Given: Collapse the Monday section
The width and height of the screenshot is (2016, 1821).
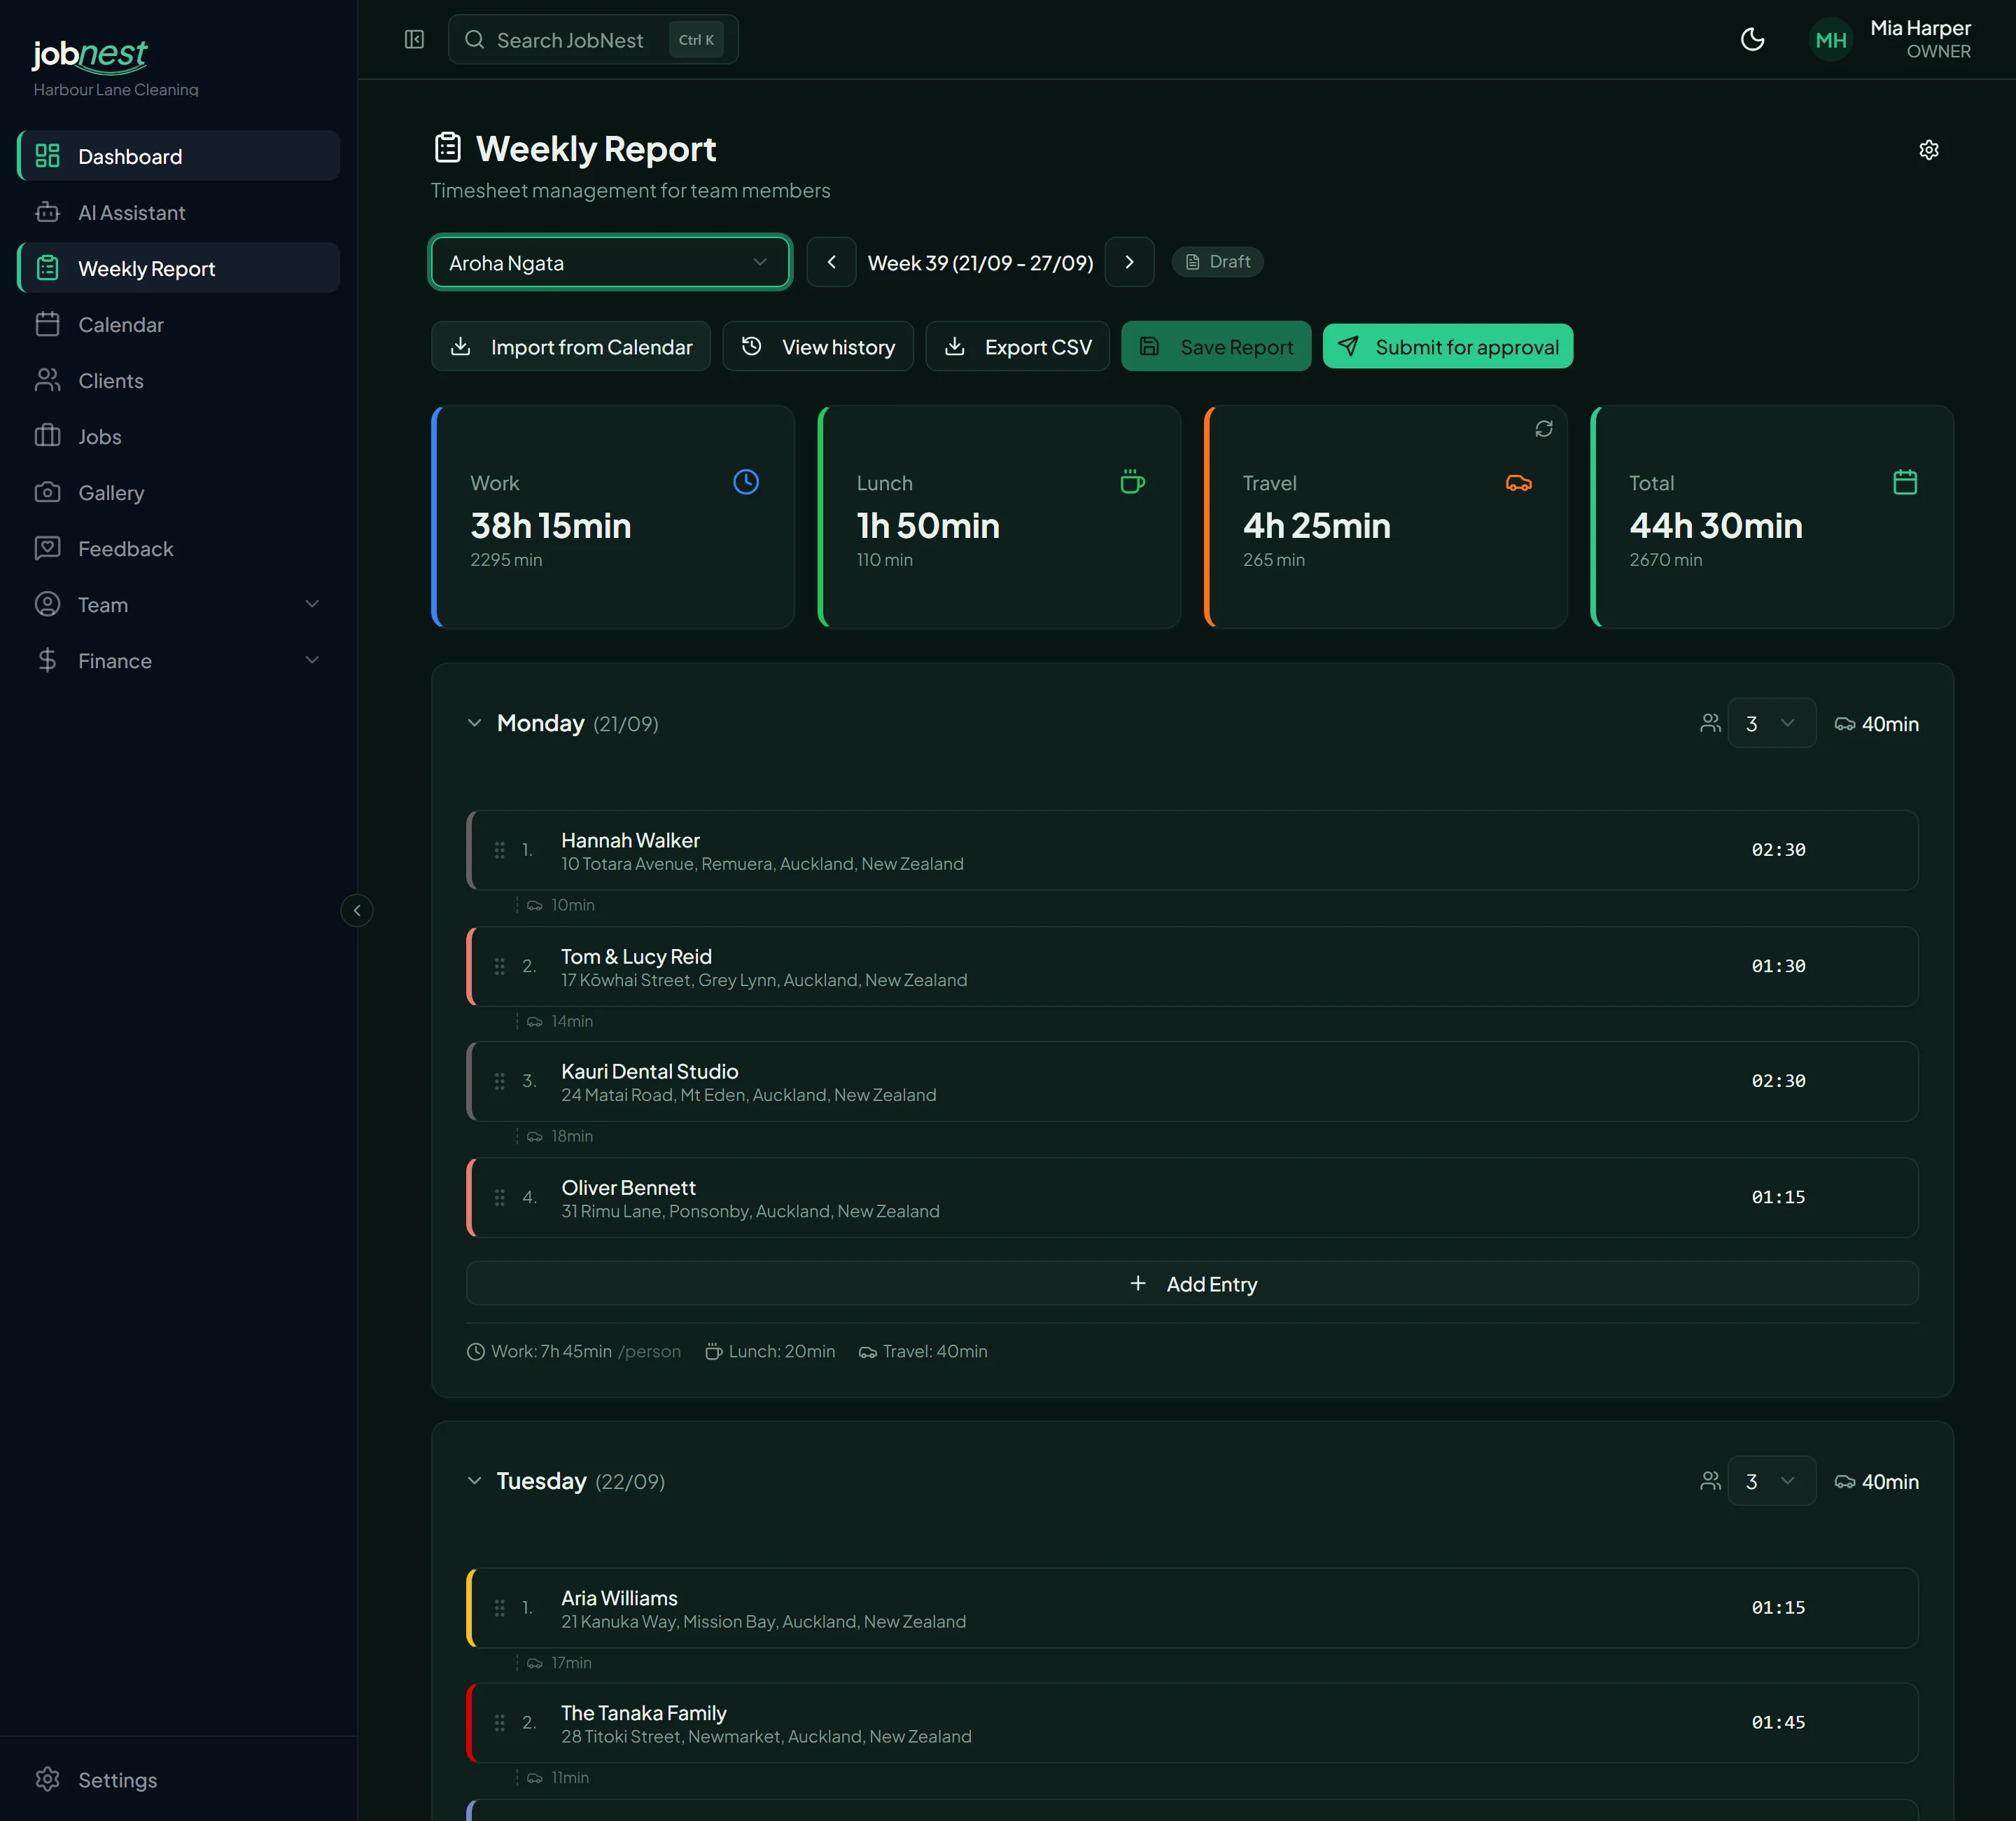Looking at the screenshot, I should coord(474,723).
